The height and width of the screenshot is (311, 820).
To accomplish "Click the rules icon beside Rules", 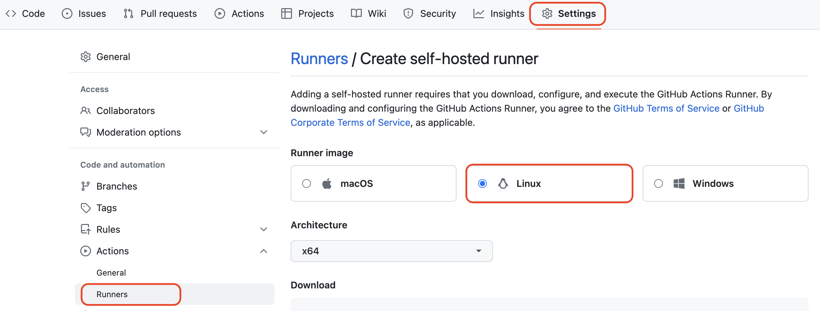I will coord(86,229).
